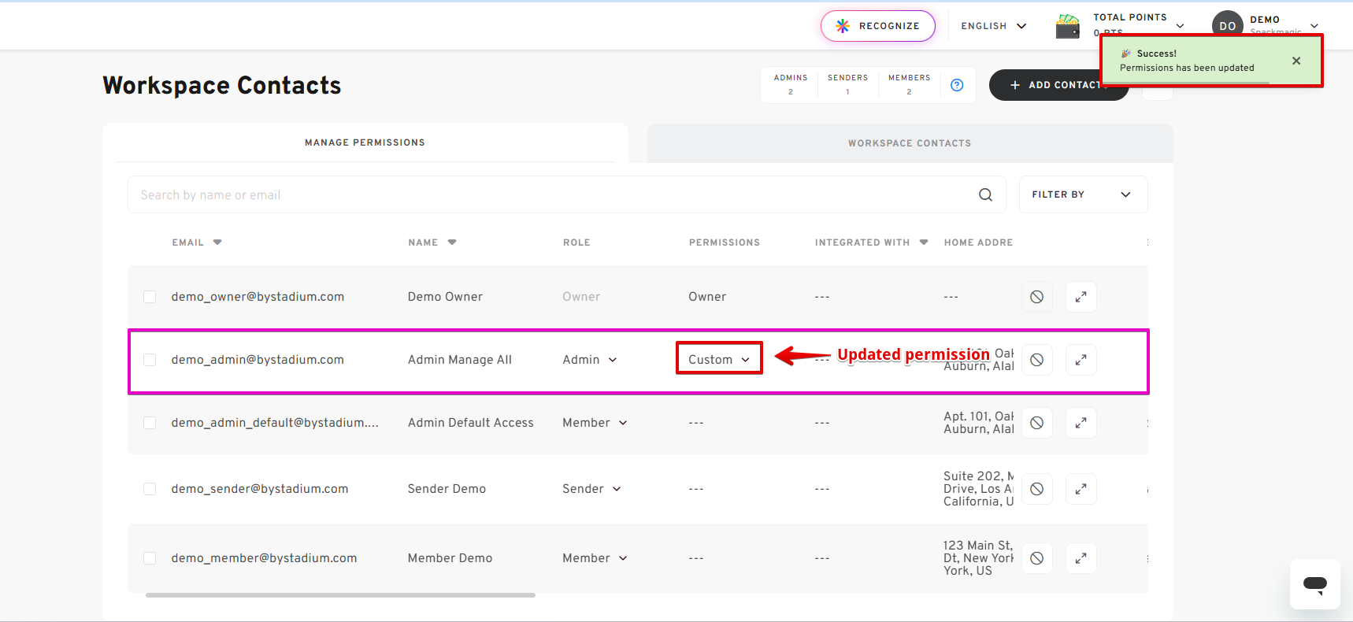
Task: Click the block icon in Demo Owner row
Action: point(1036,297)
